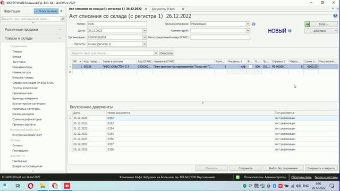
Task: Click Выйти без сохранения button
Action: [x=283, y=168]
